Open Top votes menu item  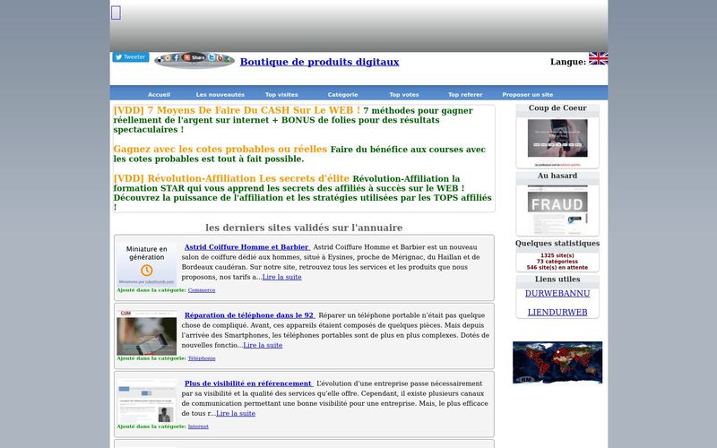(x=404, y=95)
